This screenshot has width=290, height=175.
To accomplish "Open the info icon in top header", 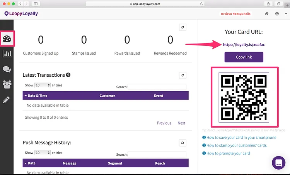I will (277, 13).
